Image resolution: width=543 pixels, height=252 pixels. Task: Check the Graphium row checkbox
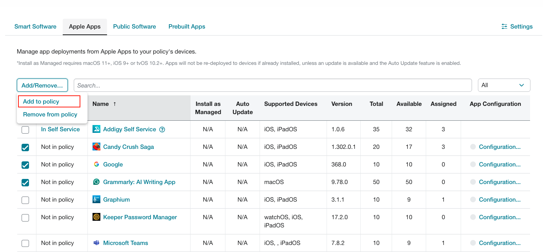[x=25, y=200]
